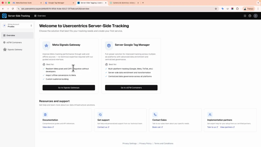Viewport: 261px width, 147px height.
Task: Click the Meta Signals Gateway card icon
Action: click(46, 45)
